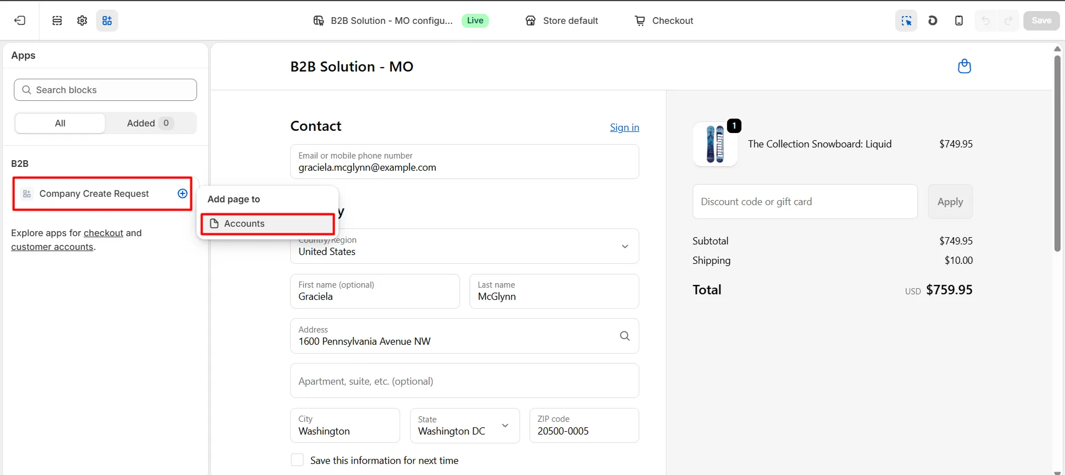Click the app block icon before Company Create Request
1065x475 pixels.
point(27,194)
